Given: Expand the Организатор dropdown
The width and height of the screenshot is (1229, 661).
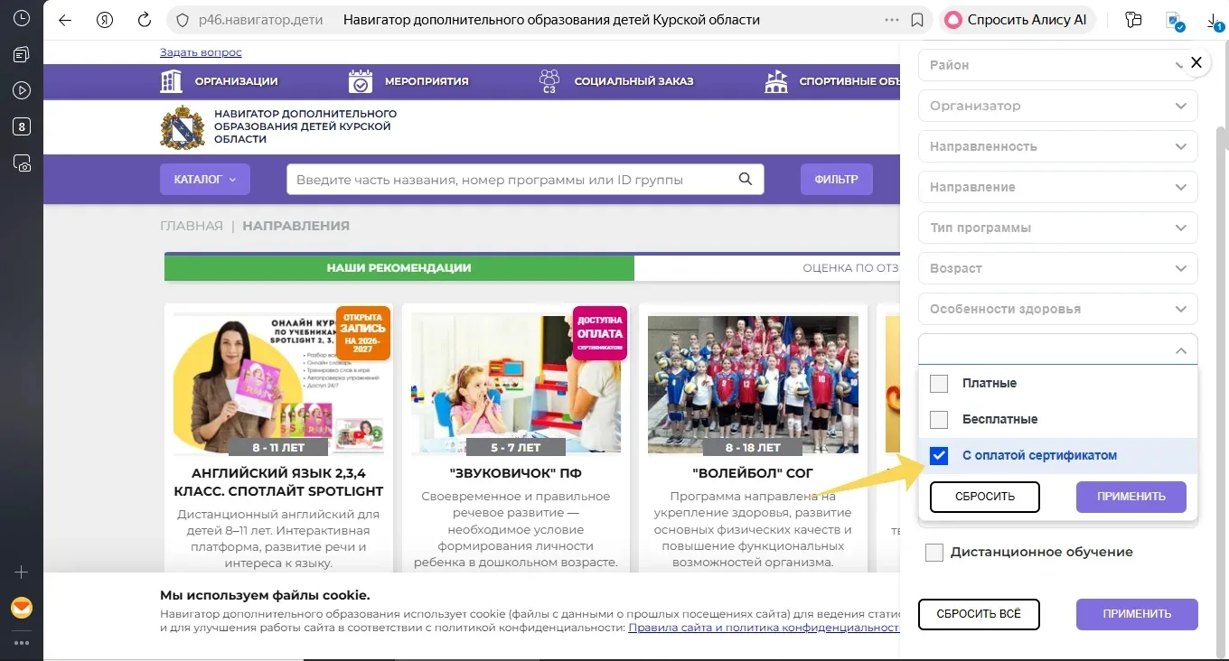Looking at the screenshot, I should tap(1058, 106).
